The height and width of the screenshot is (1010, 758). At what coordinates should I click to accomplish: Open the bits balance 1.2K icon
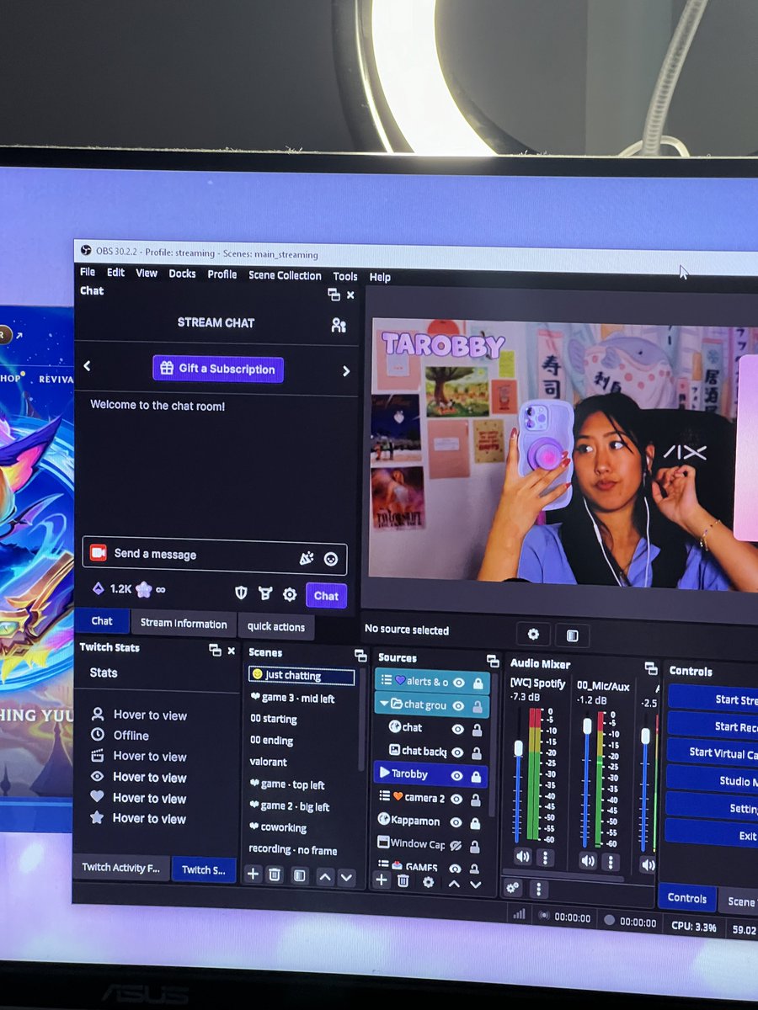(98, 589)
